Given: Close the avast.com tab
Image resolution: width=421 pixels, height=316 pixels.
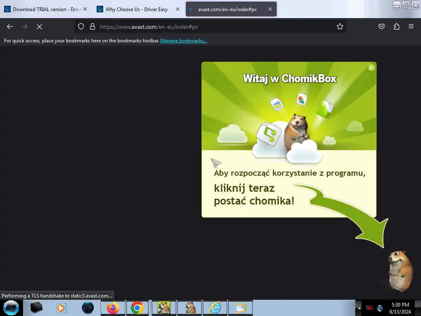Looking at the screenshot, I should tap(270, 9).
